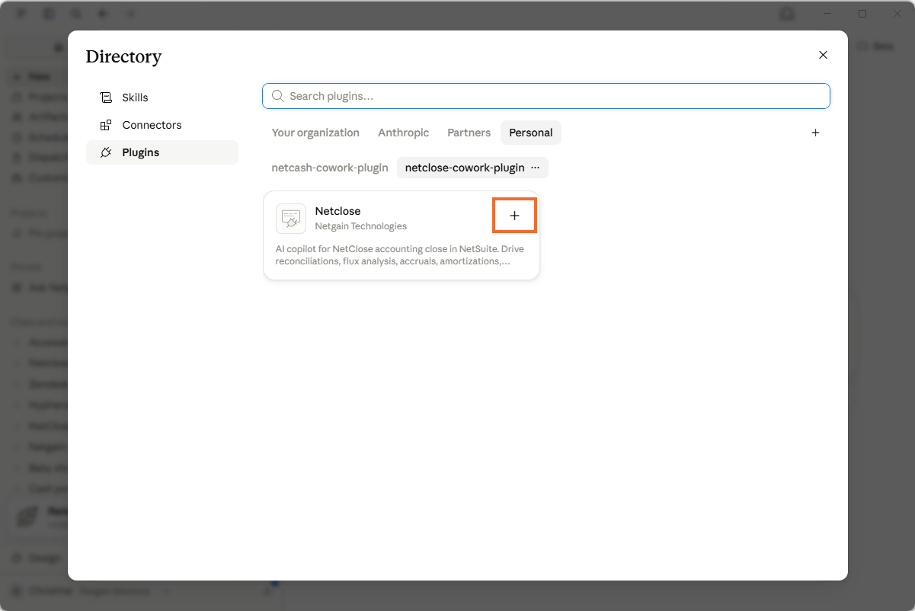The width and height of the screenshot is (915, 611).
Task: Click the plus icon beside the tabs row
Action: [815, 133]
